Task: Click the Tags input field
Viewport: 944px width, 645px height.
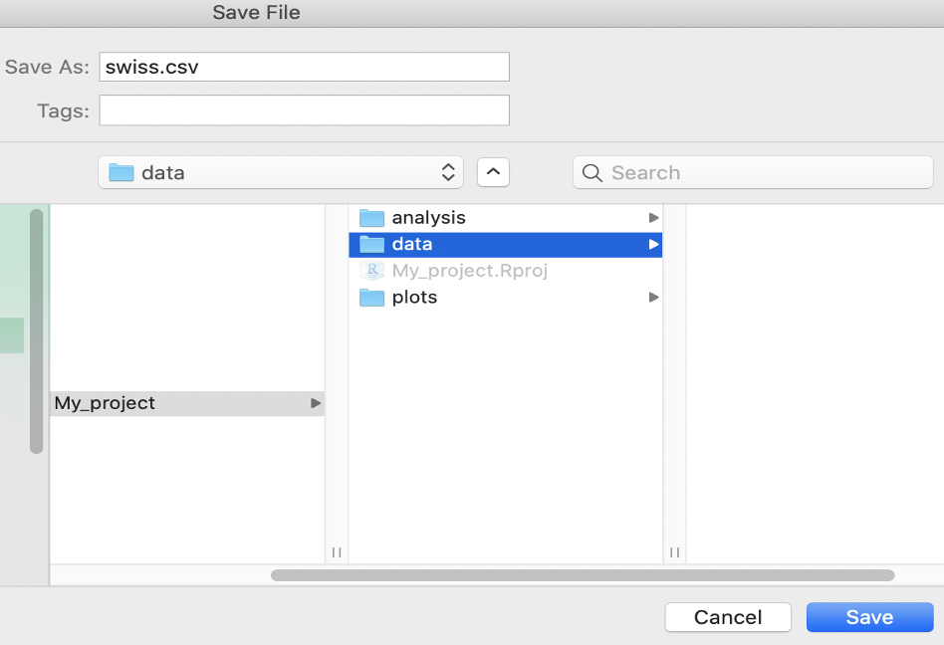Action: (304, 110)
